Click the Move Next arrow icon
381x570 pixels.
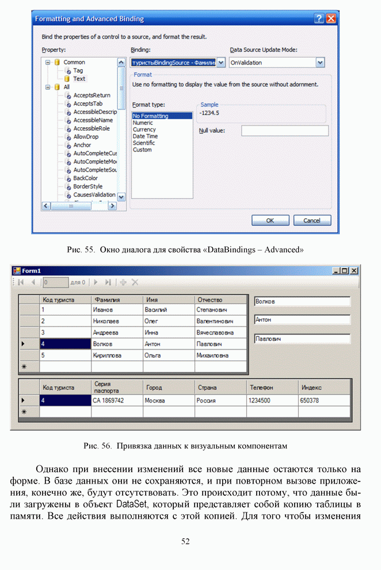point(96,282)
